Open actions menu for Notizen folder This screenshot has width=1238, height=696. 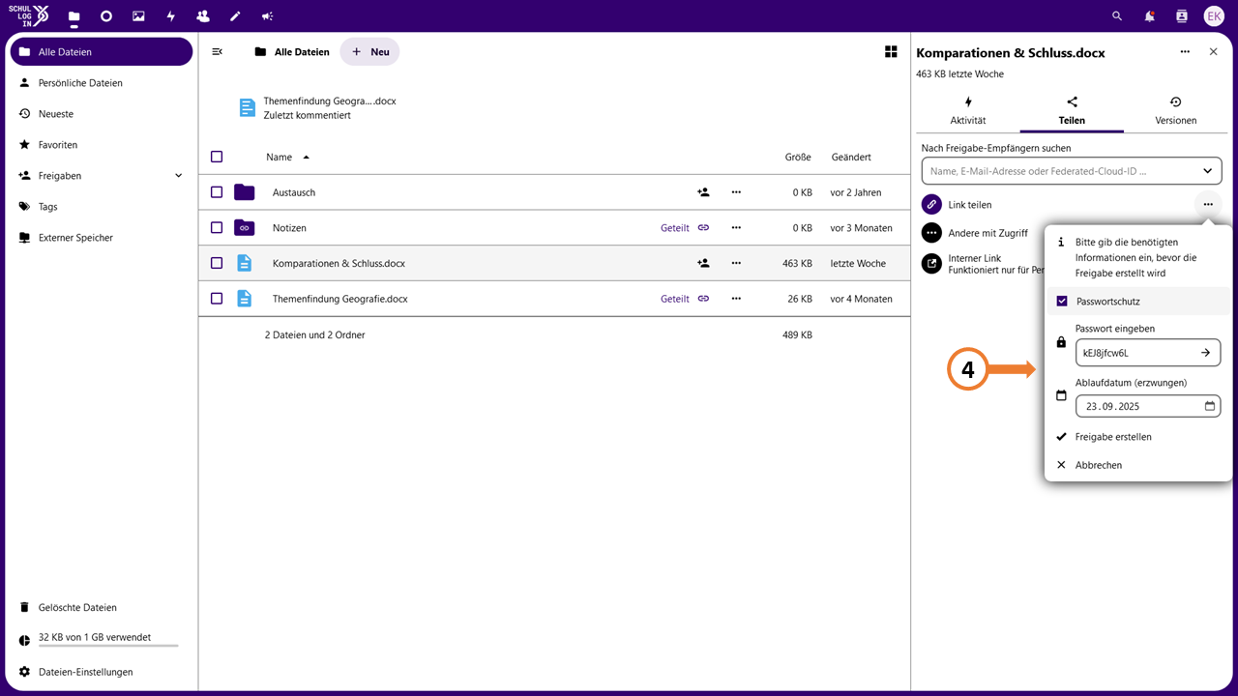click(736, 228)
